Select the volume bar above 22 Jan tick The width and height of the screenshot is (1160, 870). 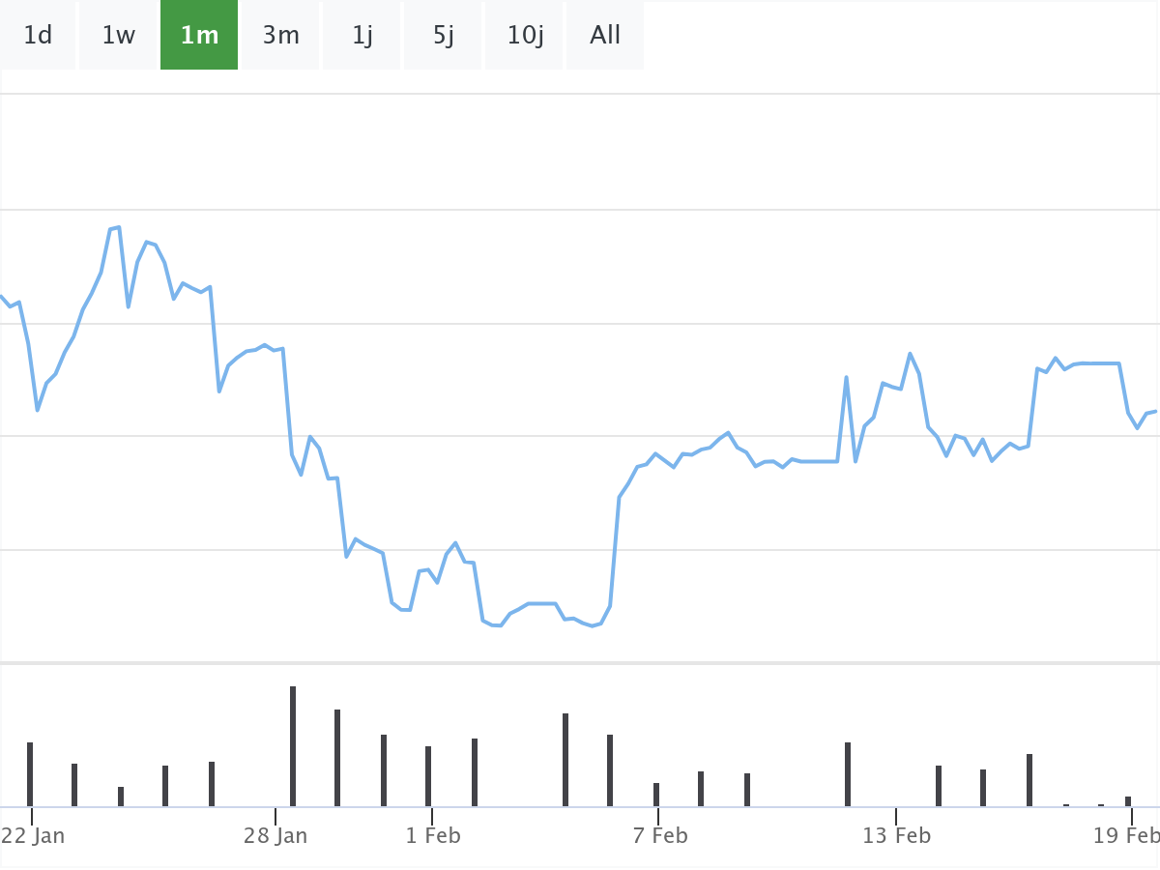pyautogui.click(x=30, y=773)
